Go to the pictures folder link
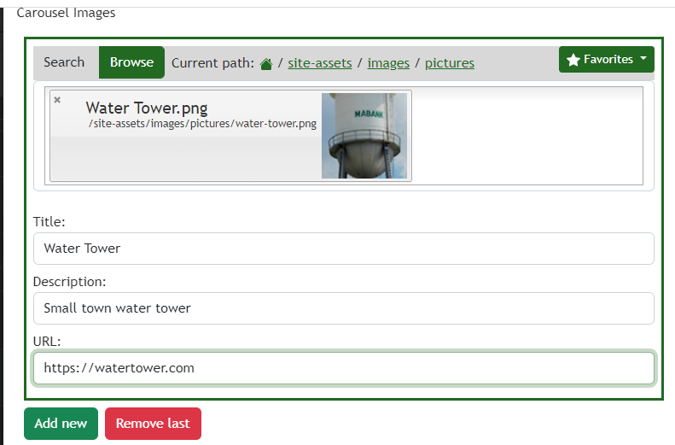675x445 pixels. pos(450,63)
